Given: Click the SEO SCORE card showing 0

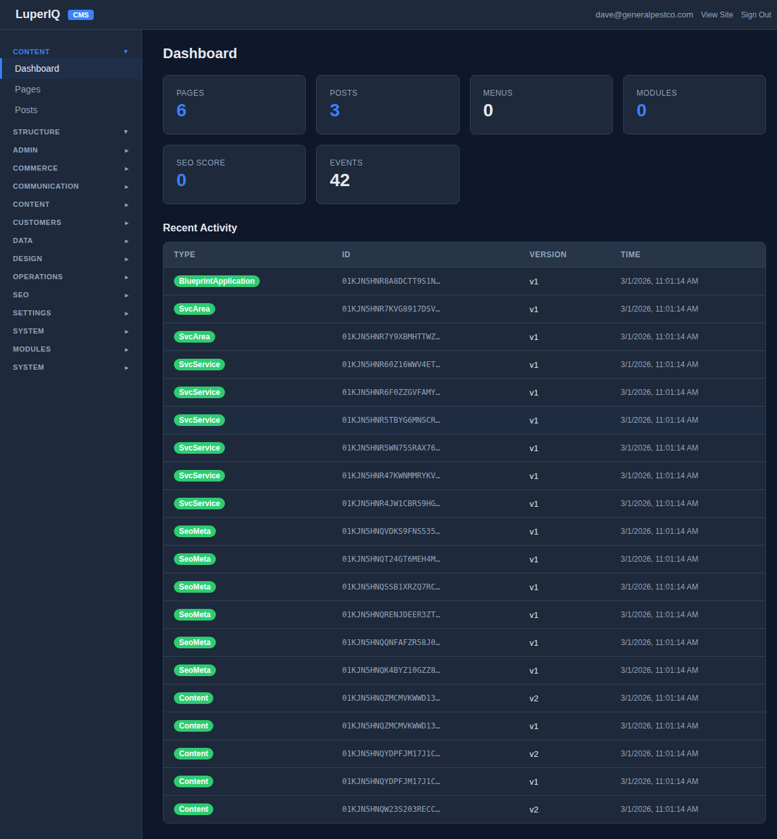Looking at the screenshot, I should point(234,174).
